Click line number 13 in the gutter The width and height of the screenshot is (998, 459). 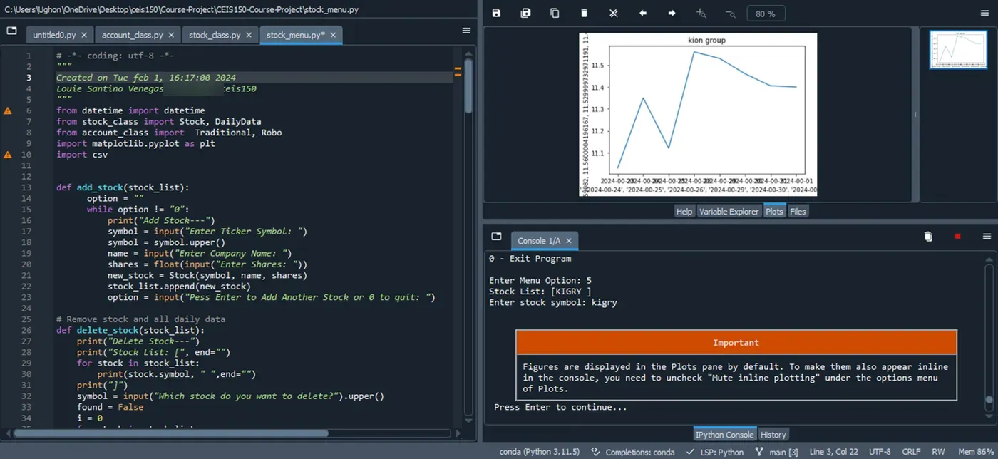26,187
